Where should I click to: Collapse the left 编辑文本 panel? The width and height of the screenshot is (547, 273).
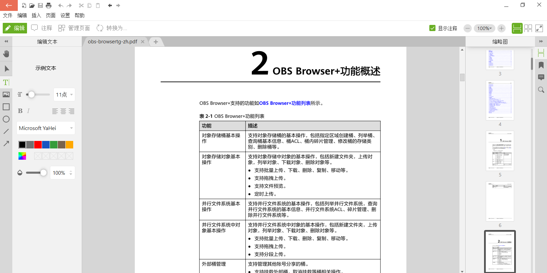[x=6, y=41]
